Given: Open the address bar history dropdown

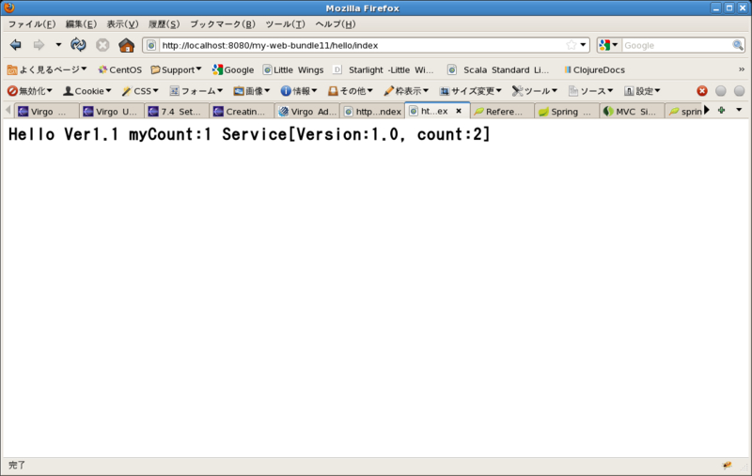Looking at the screenshot, I should (x=583, y=45).
